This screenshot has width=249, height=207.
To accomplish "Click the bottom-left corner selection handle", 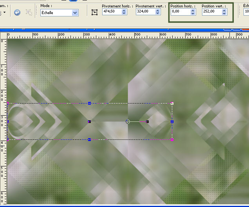I will (8, 139).
